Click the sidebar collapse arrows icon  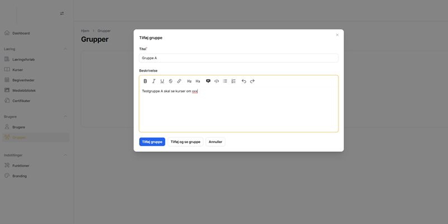[62, 13]
